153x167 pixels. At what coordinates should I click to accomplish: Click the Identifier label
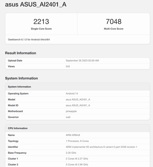(x=13, y=147)
